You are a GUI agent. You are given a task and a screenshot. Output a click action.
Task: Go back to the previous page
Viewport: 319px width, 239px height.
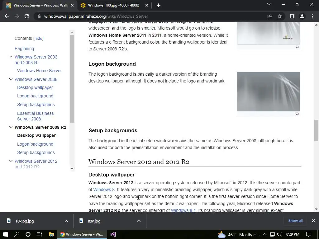point(7,16)
